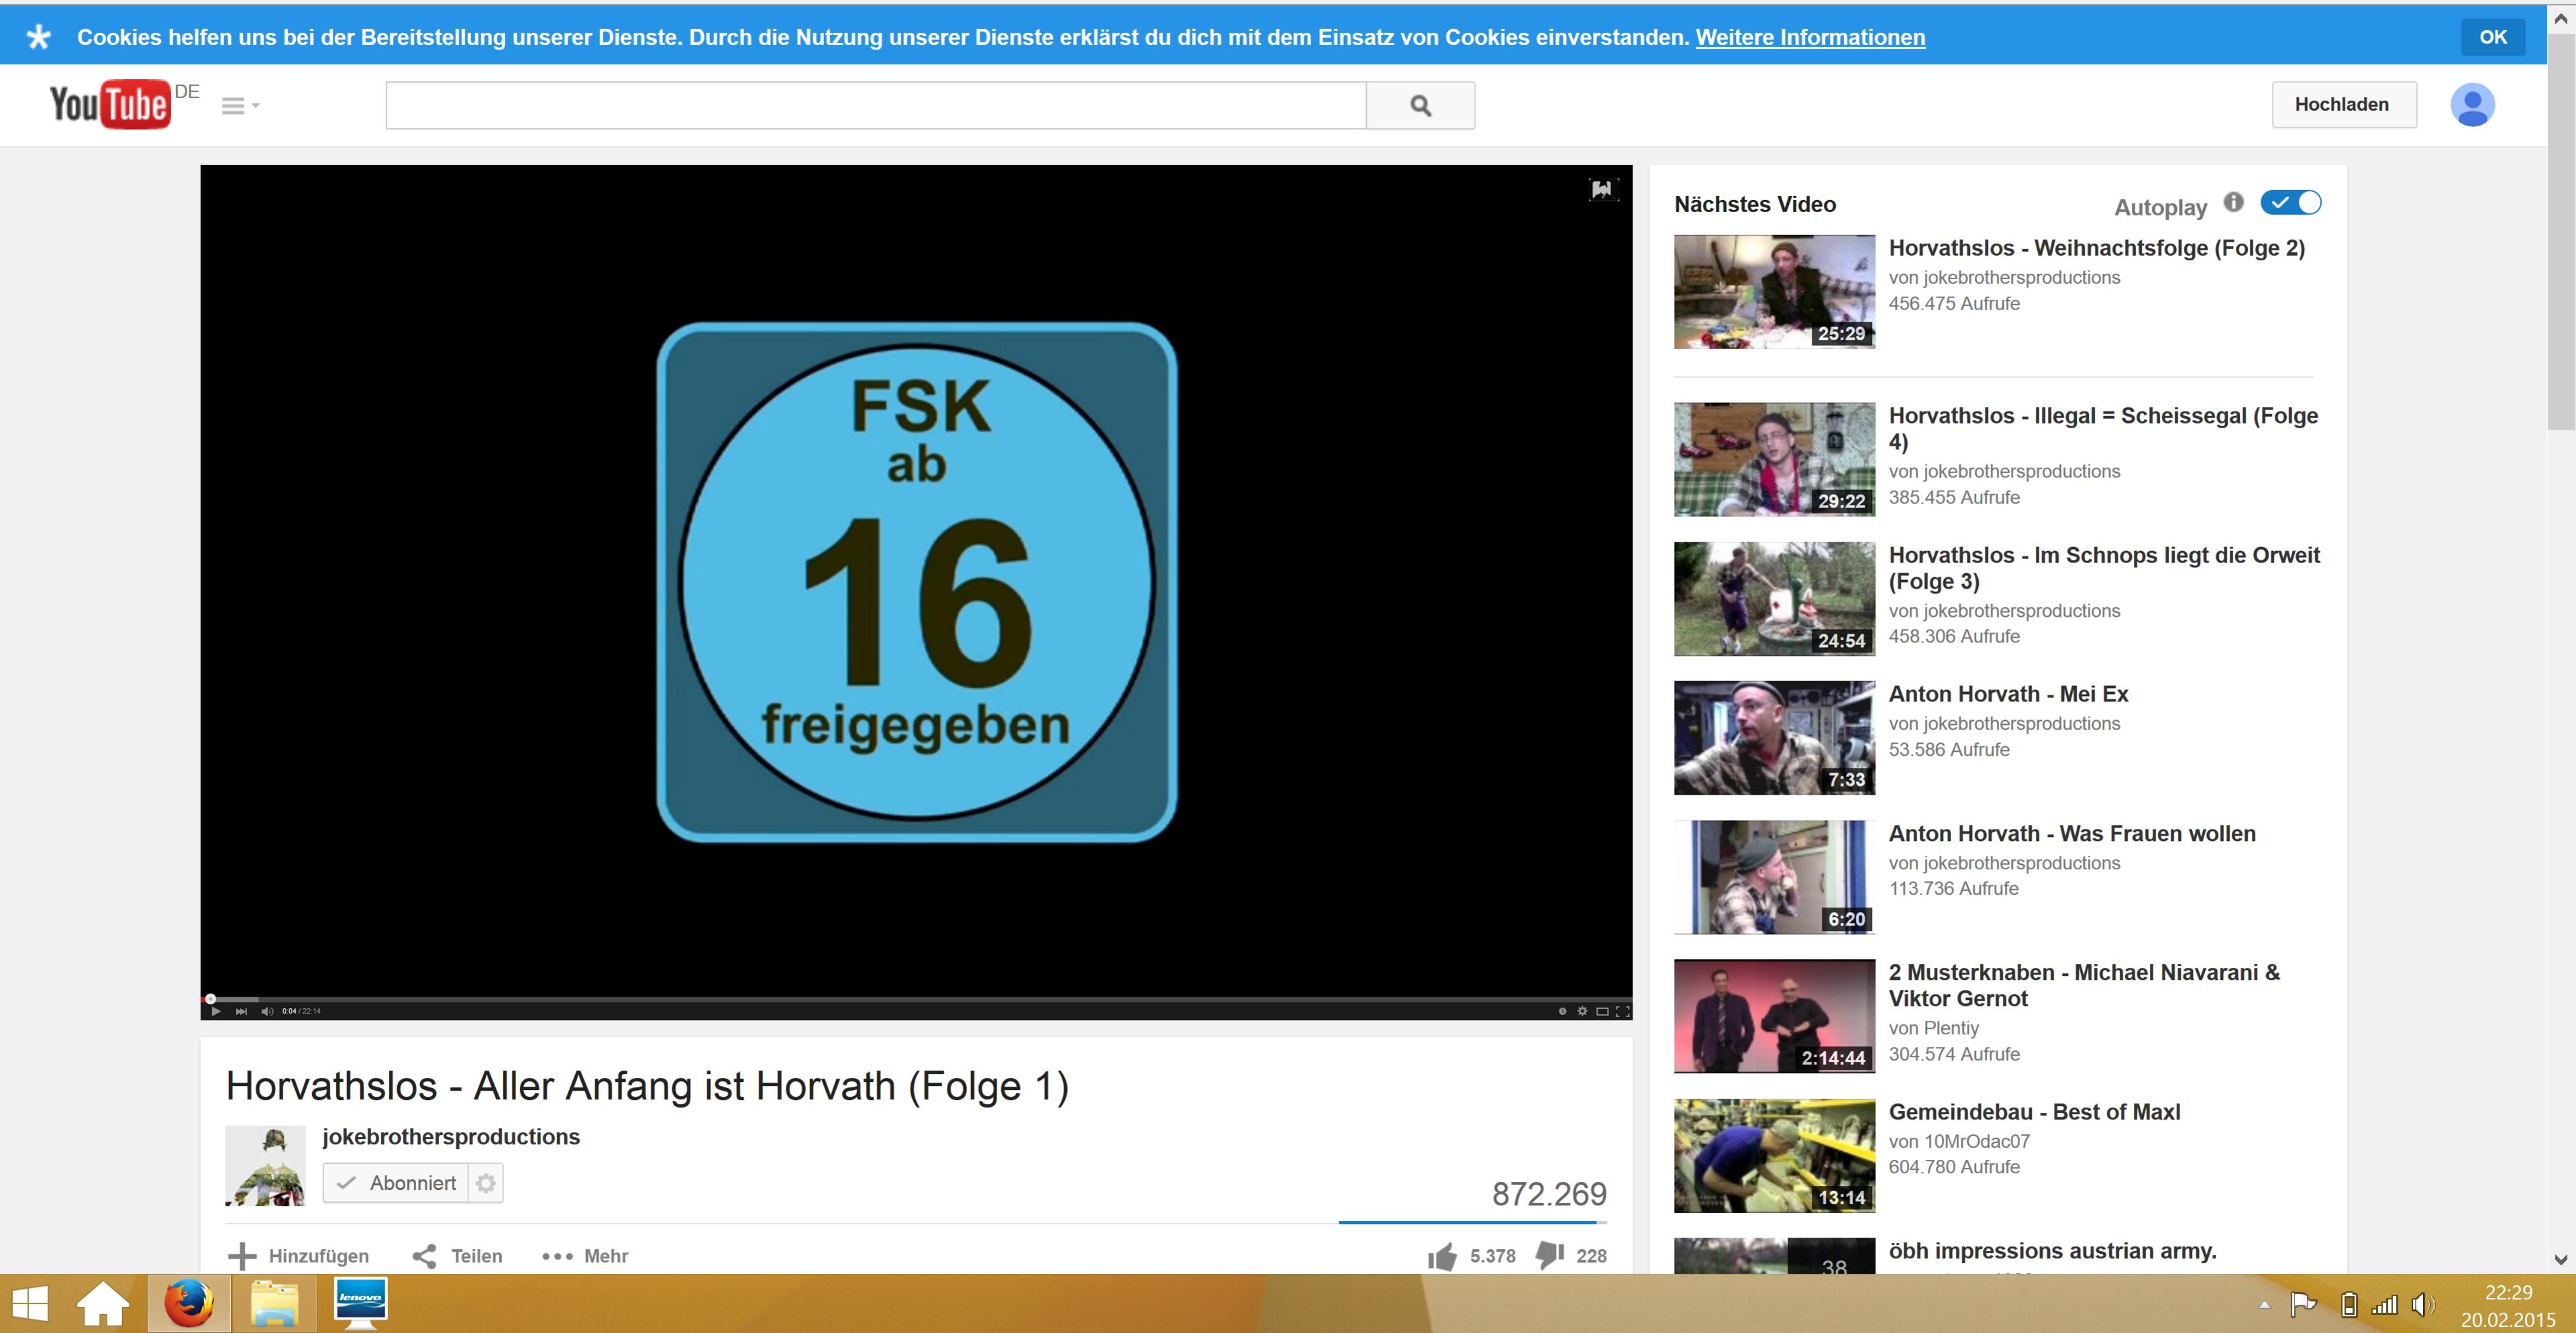Toggle Abonniert subscription button

click(397, 1183)
